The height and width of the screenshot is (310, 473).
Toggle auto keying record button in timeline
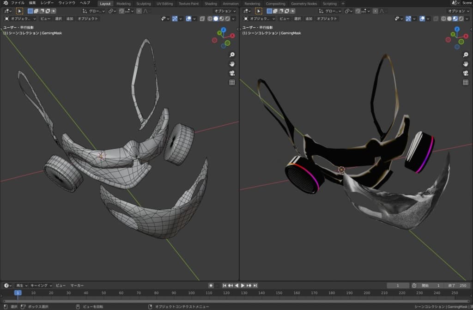(x=211, y=286)
